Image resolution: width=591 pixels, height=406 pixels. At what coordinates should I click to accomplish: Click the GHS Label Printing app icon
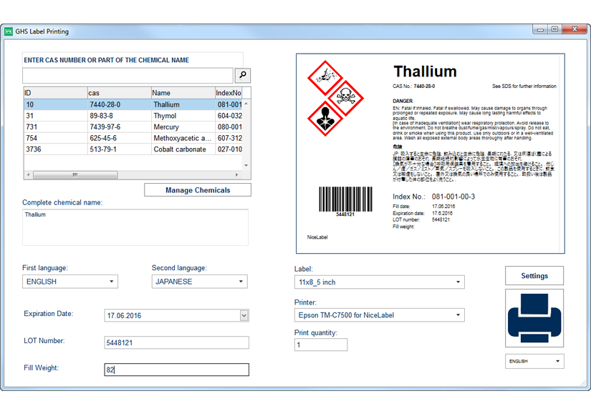tap(9, 31)
